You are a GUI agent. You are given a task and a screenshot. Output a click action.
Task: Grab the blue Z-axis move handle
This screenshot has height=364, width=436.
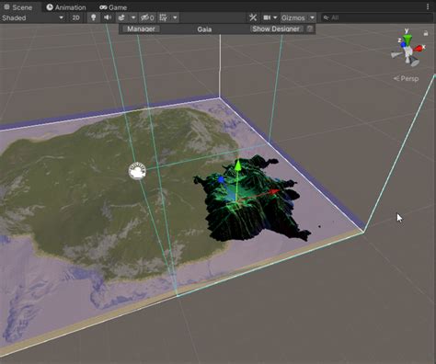click(221, 180)
